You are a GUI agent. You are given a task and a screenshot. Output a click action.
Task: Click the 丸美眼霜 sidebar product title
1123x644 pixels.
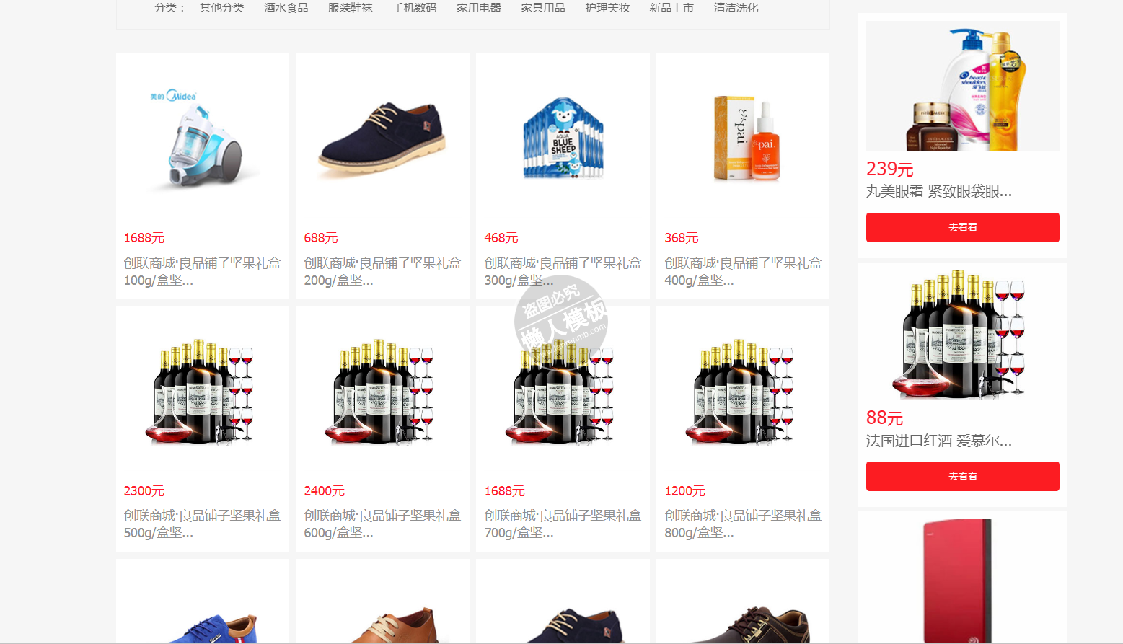coord(939,191)
